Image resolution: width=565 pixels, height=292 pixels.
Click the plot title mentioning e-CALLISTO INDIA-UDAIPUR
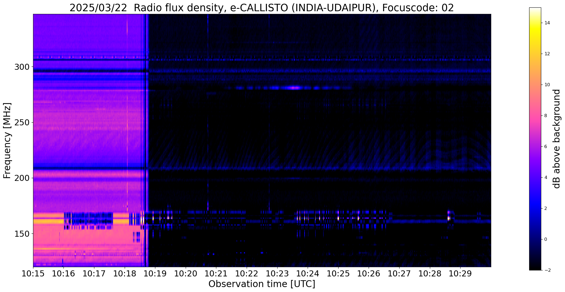point(262,8)
